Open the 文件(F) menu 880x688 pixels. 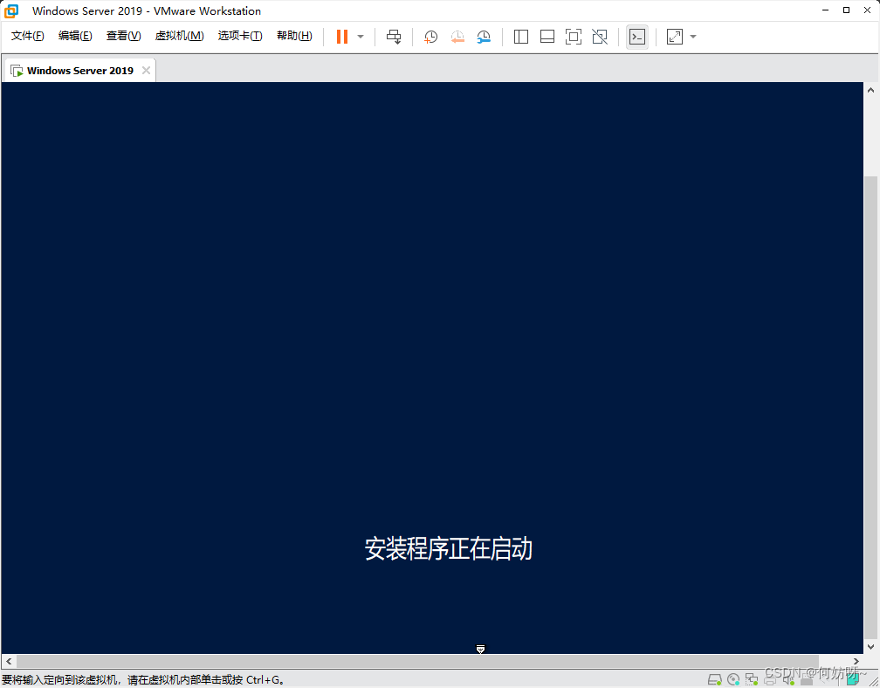tap(28, 36)
